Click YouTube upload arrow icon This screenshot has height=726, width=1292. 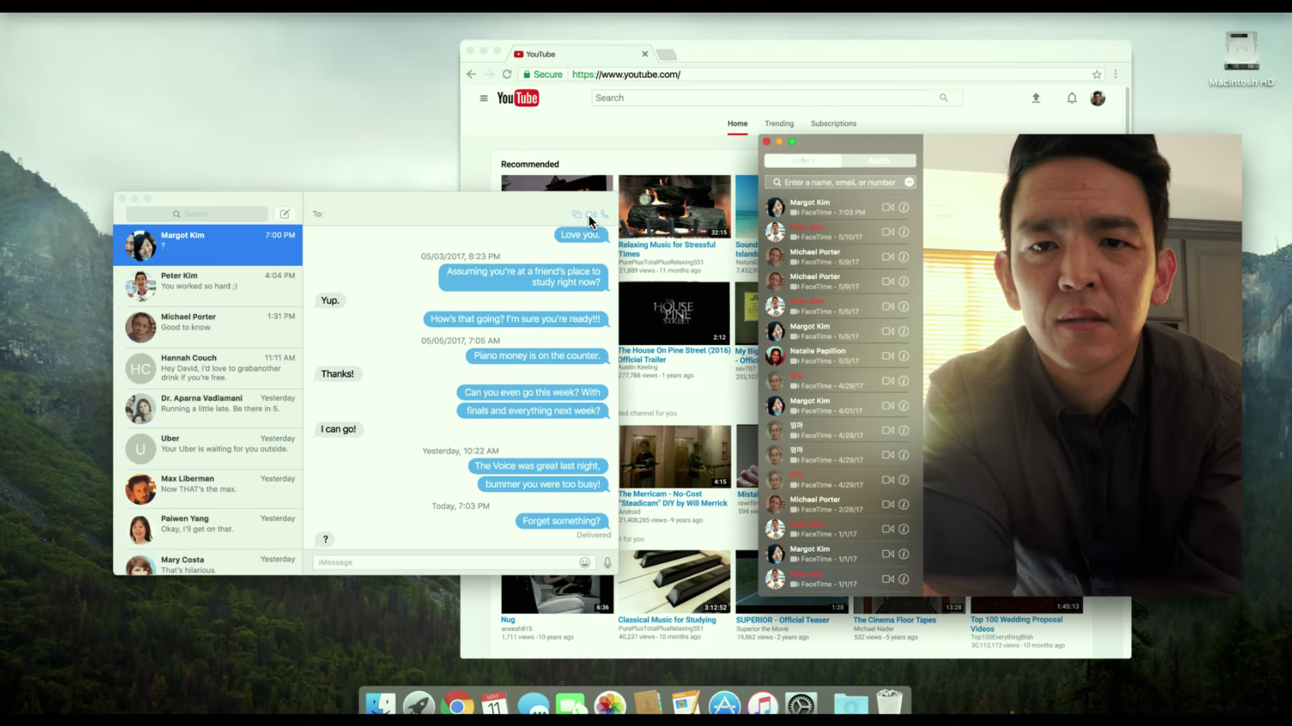coord(1035,98)
